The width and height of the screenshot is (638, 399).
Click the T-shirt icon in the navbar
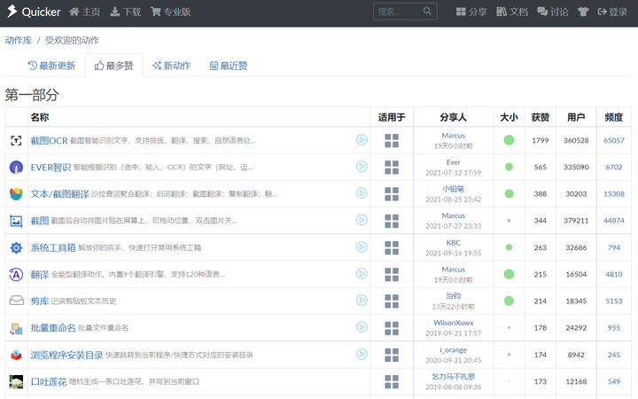coord(583,12)
